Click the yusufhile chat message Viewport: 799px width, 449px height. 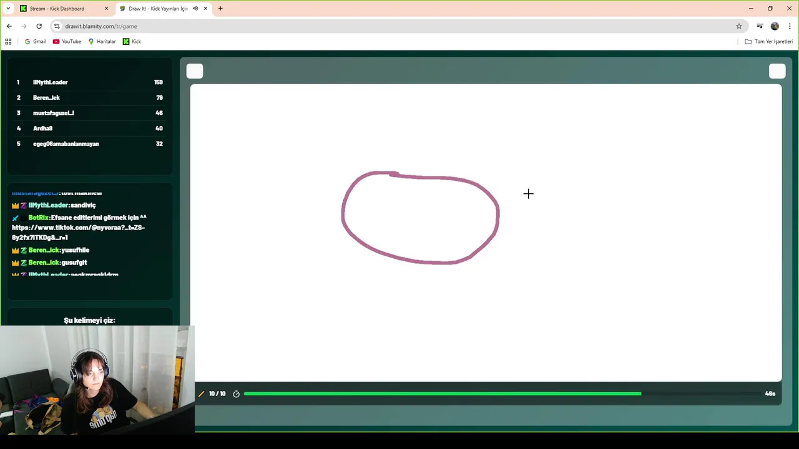point(75,250)
